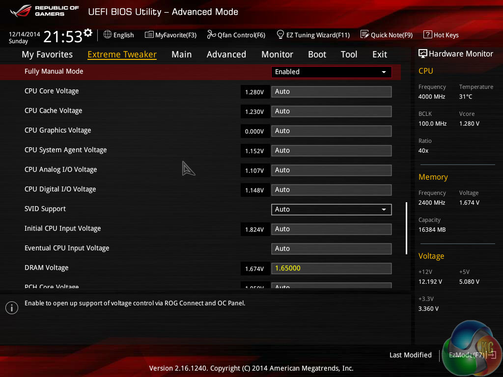Click the 21:53 clock display
This screenshot has height=377, width=503.
tap(63, 36)
